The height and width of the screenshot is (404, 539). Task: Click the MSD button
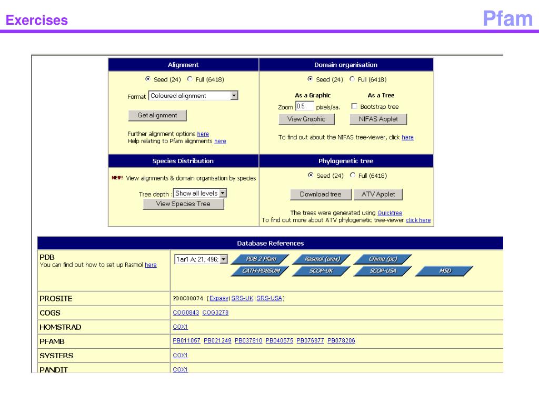point(444,271)
